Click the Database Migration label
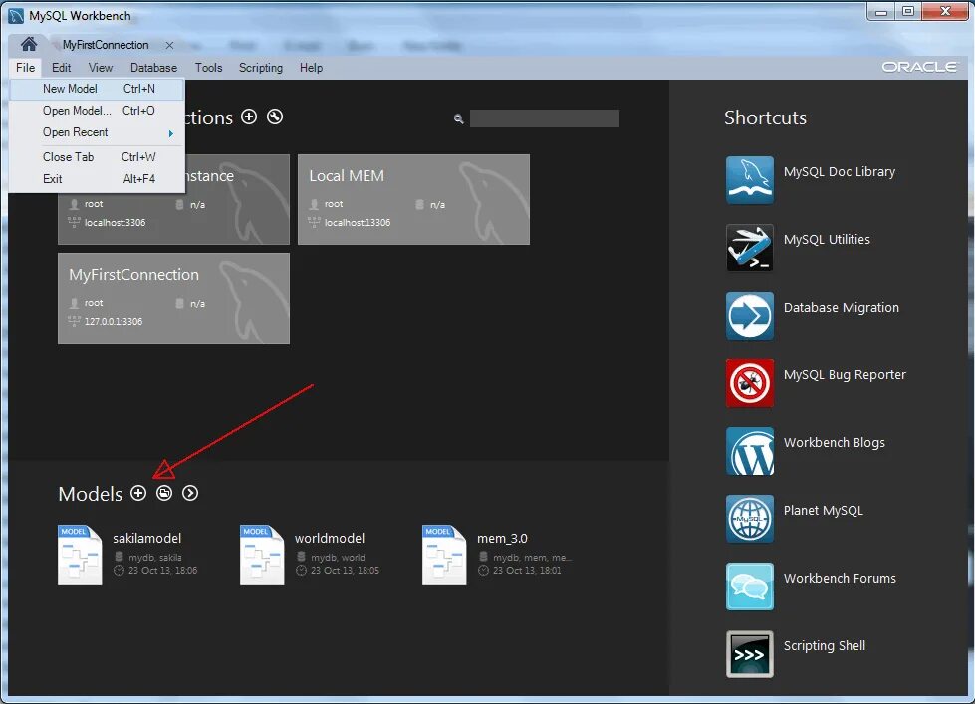This screenshot has width=975, height=704. (x=842, y=308)
